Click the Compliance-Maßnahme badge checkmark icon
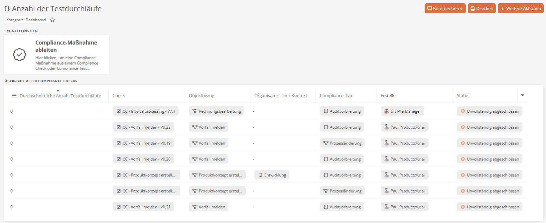Screen dimensions: 546x223 (19, 55)
